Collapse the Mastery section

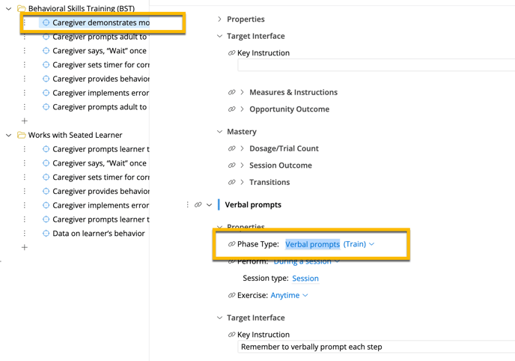pos(220,132)
